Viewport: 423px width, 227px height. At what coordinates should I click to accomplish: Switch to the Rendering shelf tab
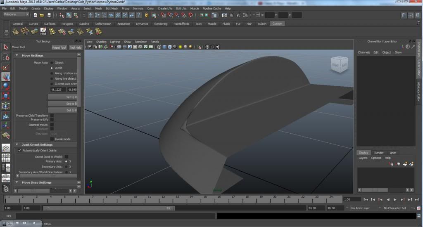[x=161, y=24]
